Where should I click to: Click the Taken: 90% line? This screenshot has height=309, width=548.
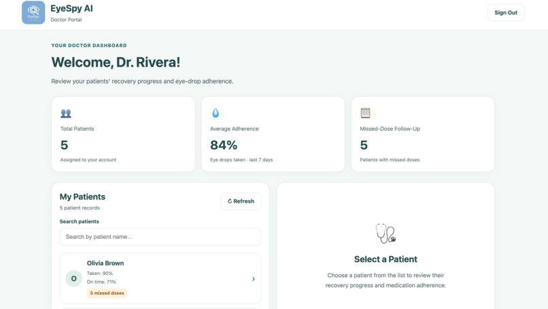pos(99,274)
